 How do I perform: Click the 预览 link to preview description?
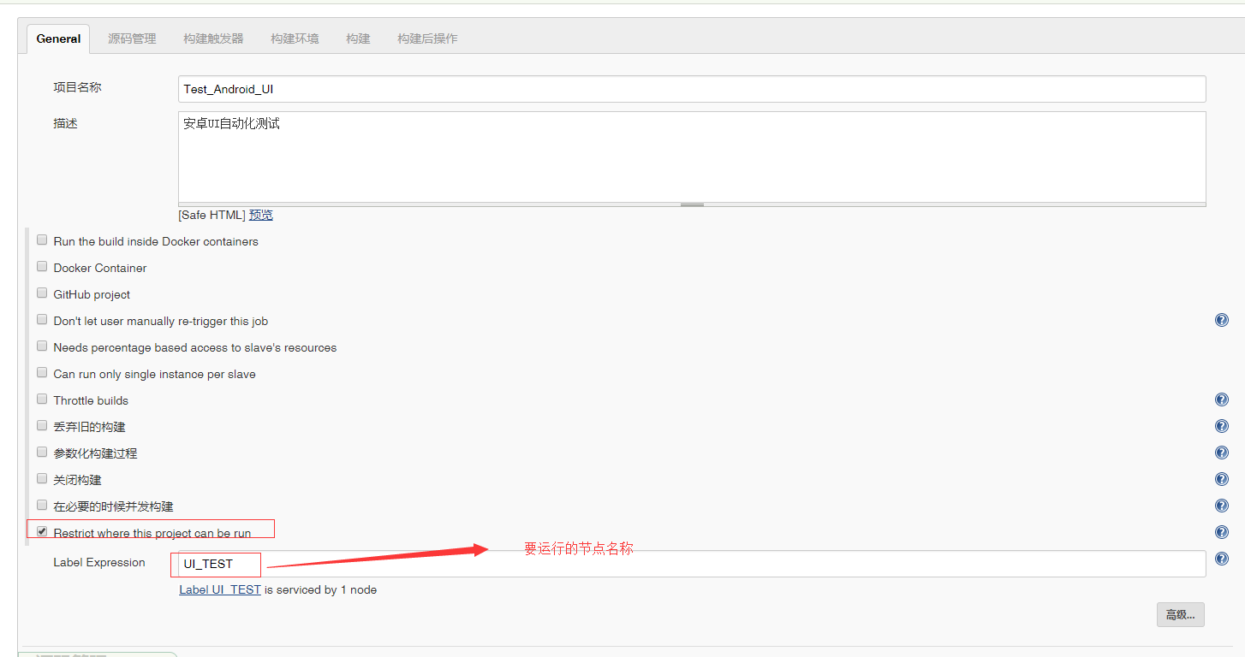click(x=260, y=215)
